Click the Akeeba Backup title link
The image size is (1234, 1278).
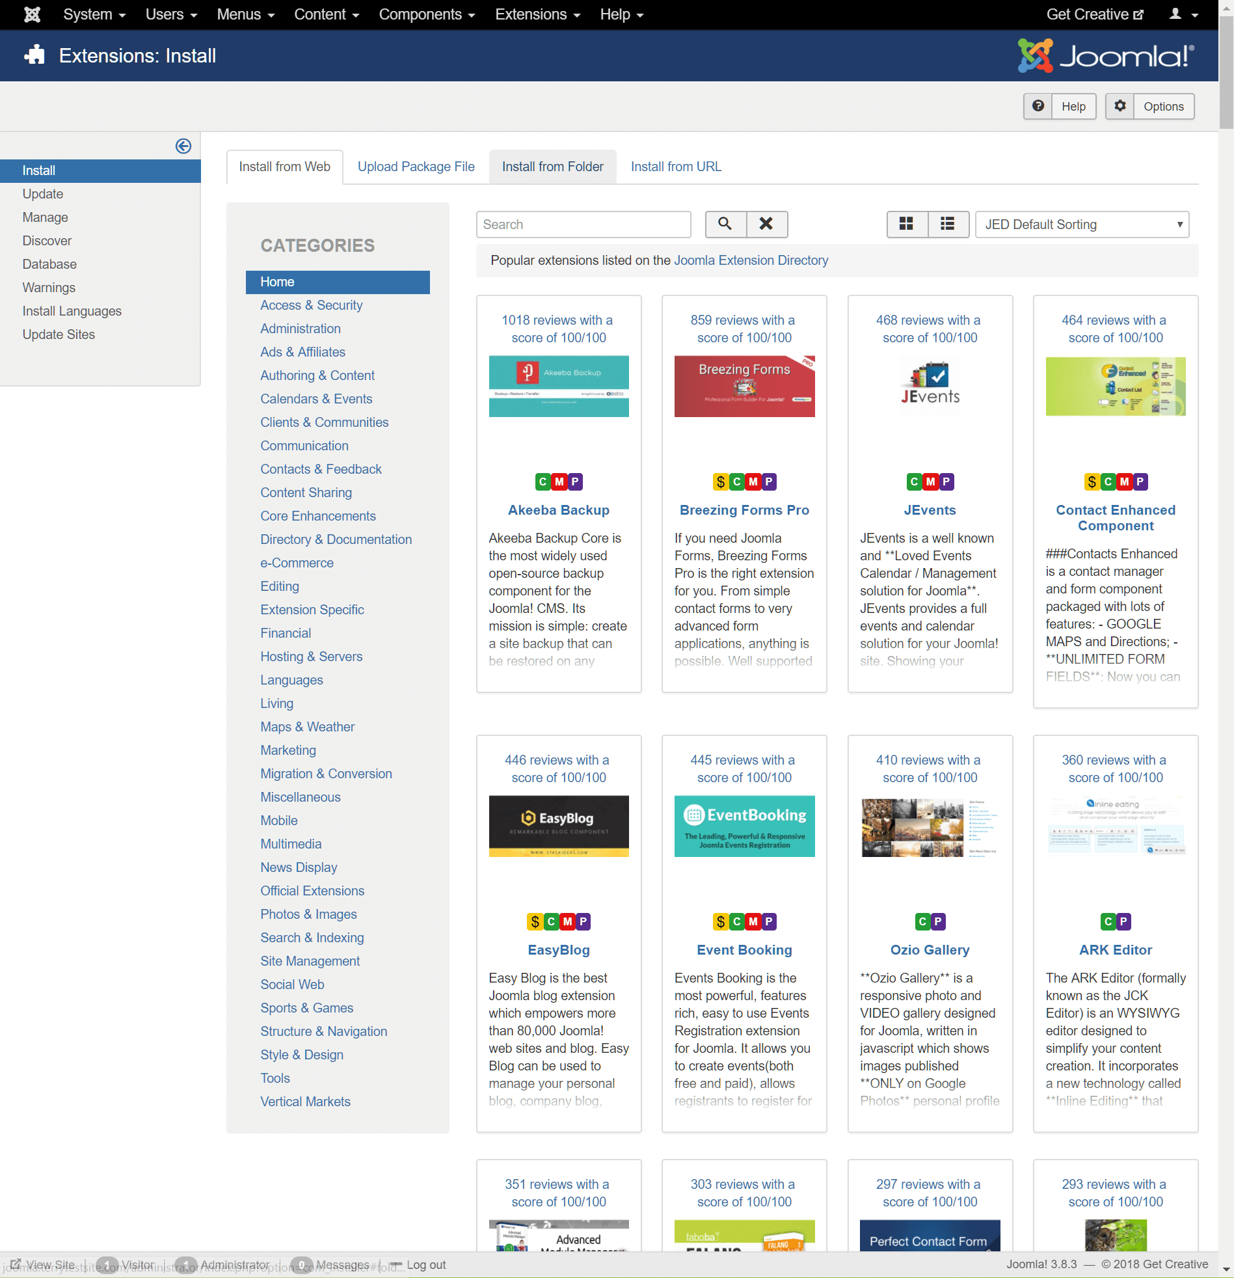(559, 510)
